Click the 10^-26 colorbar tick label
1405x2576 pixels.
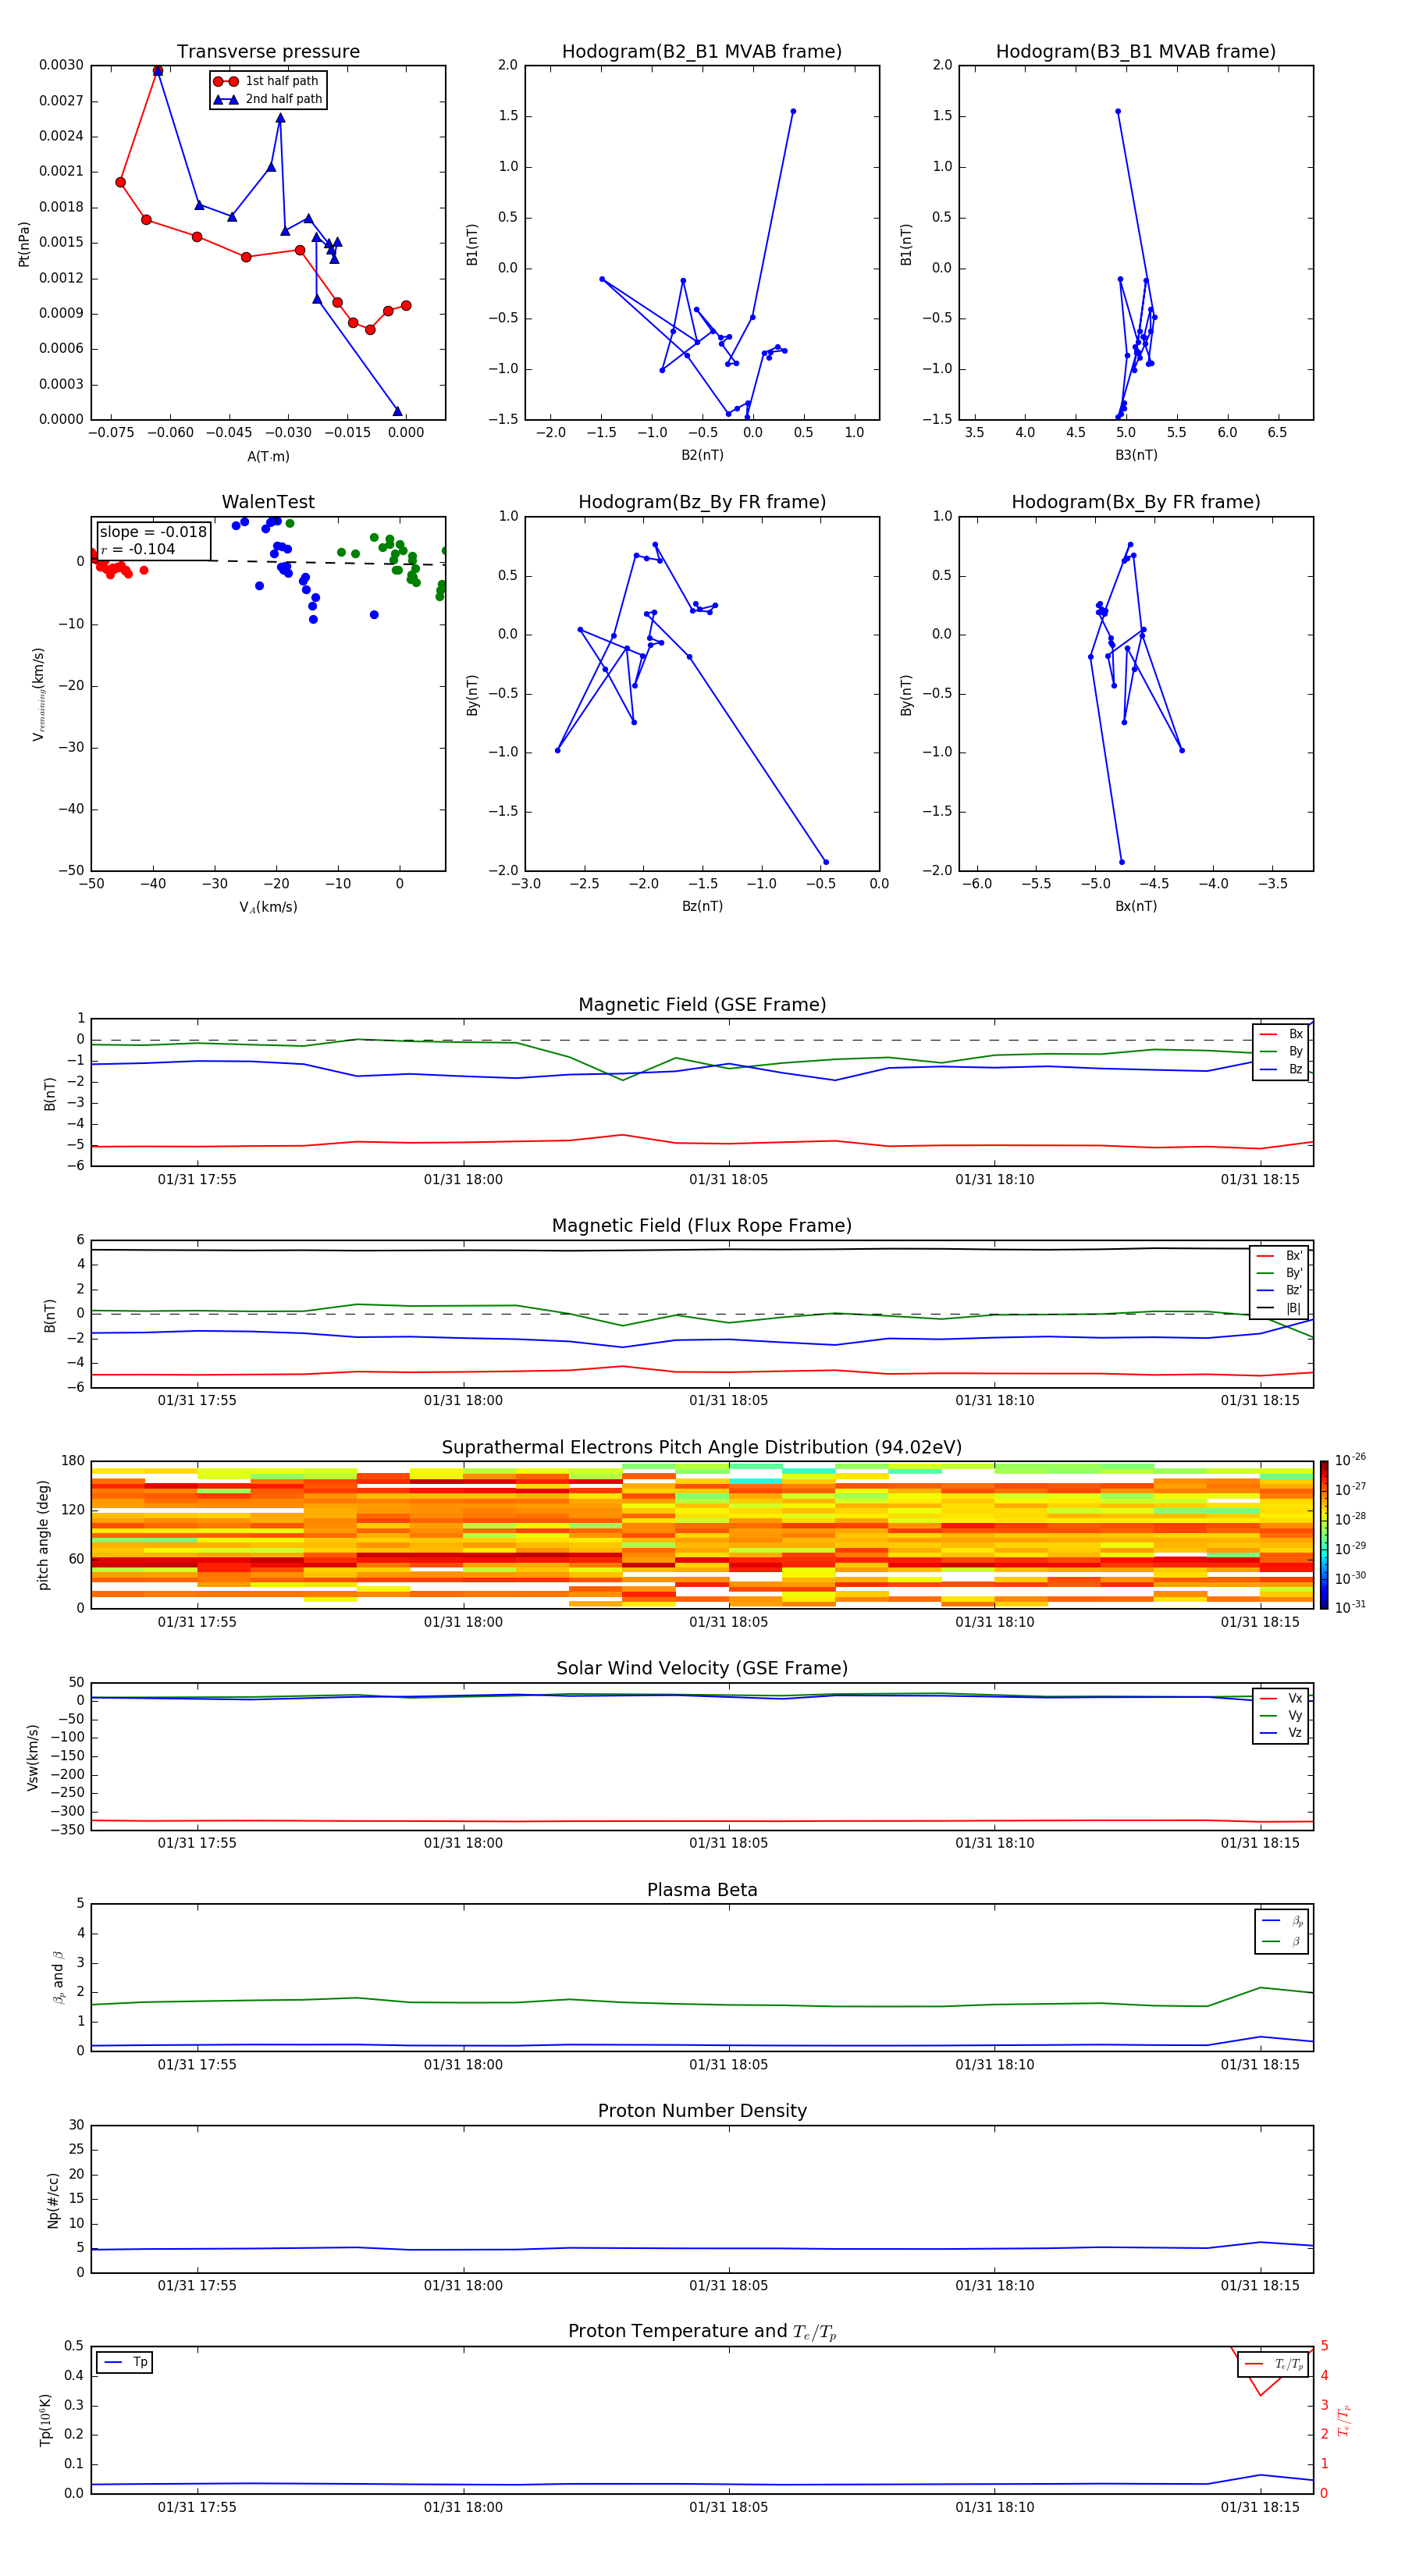(1350, 1460)
